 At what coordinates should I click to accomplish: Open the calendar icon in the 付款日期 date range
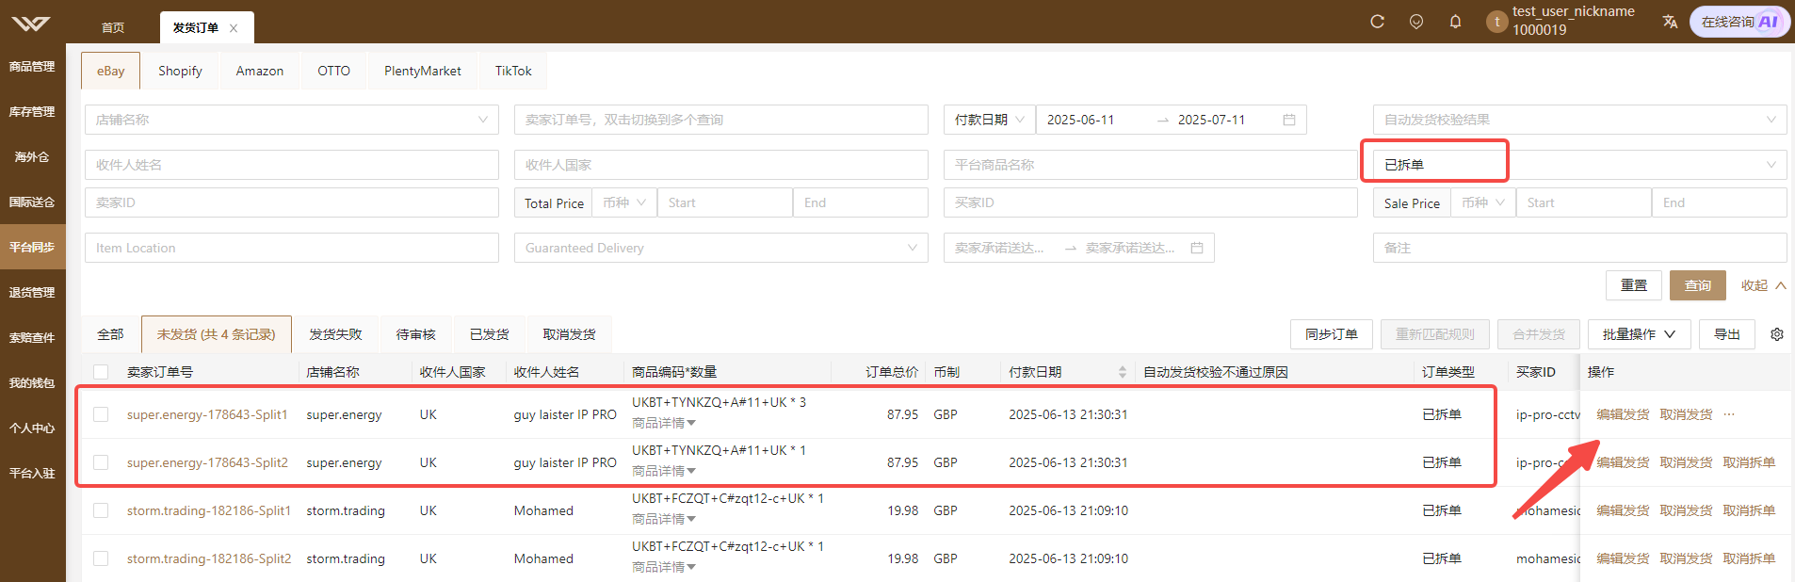(x=1289, y=120)
